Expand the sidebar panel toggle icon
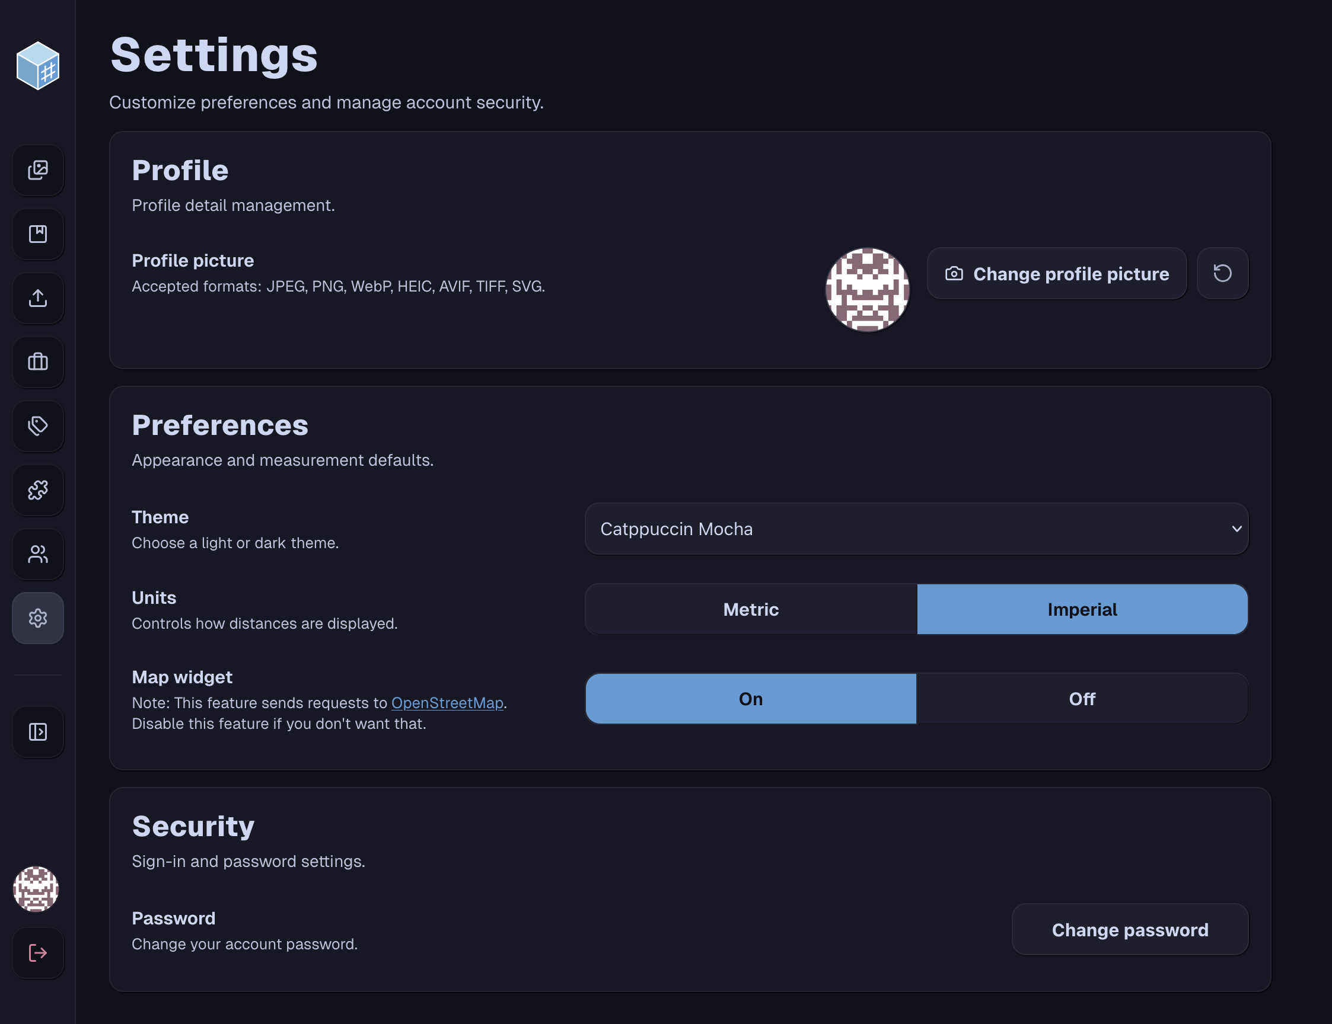Viewport: 1332px width, 1024px height. (38, 731)
